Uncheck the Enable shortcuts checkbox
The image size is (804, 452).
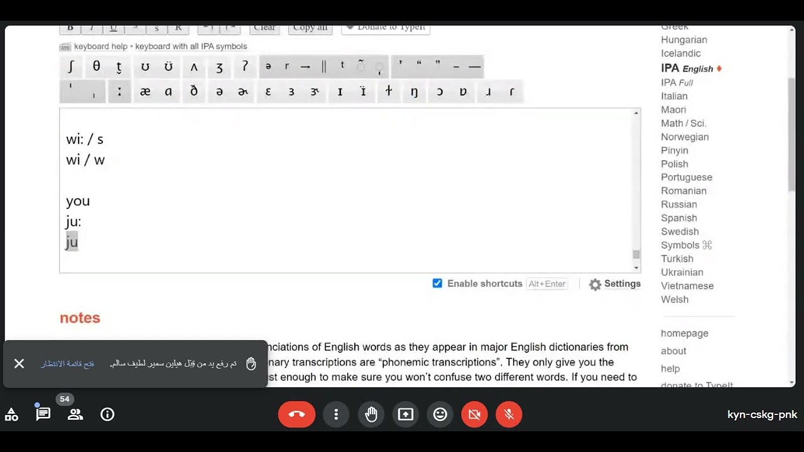tap(437, 283)
